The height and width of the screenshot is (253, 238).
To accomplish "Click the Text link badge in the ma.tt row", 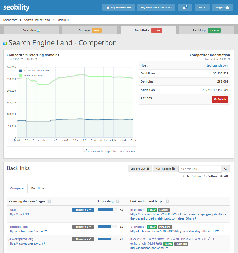I will pos(164,210).
